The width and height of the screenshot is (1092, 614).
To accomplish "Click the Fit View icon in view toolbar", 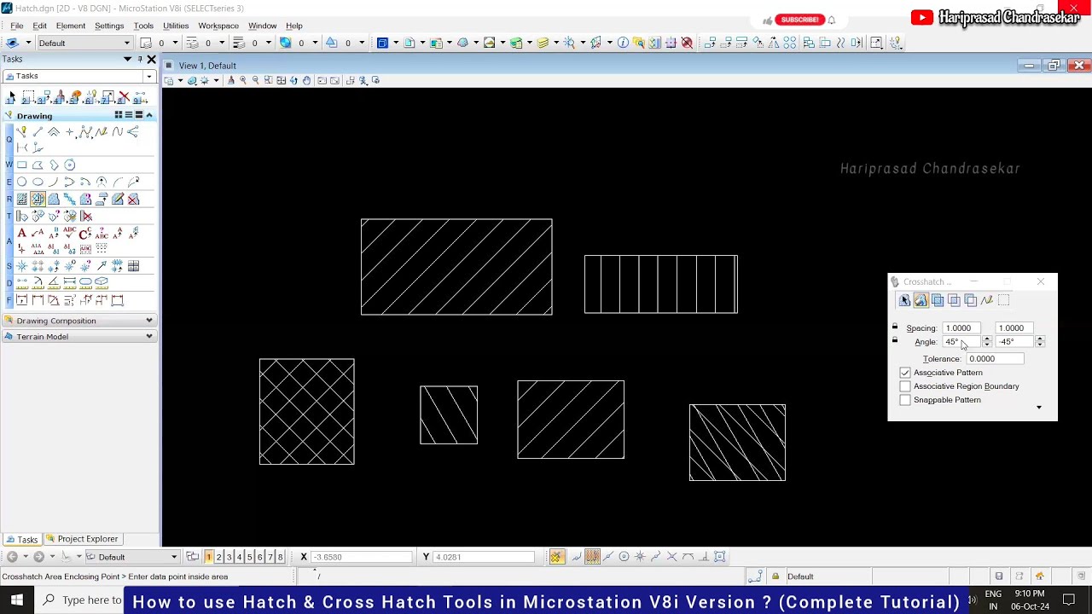I will tap(282, 80).
